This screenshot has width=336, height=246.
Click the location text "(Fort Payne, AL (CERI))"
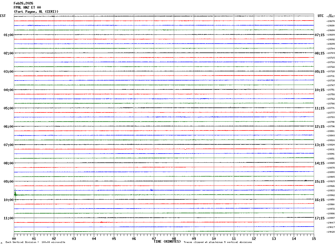pyautogui.click(x=36, y=12)
